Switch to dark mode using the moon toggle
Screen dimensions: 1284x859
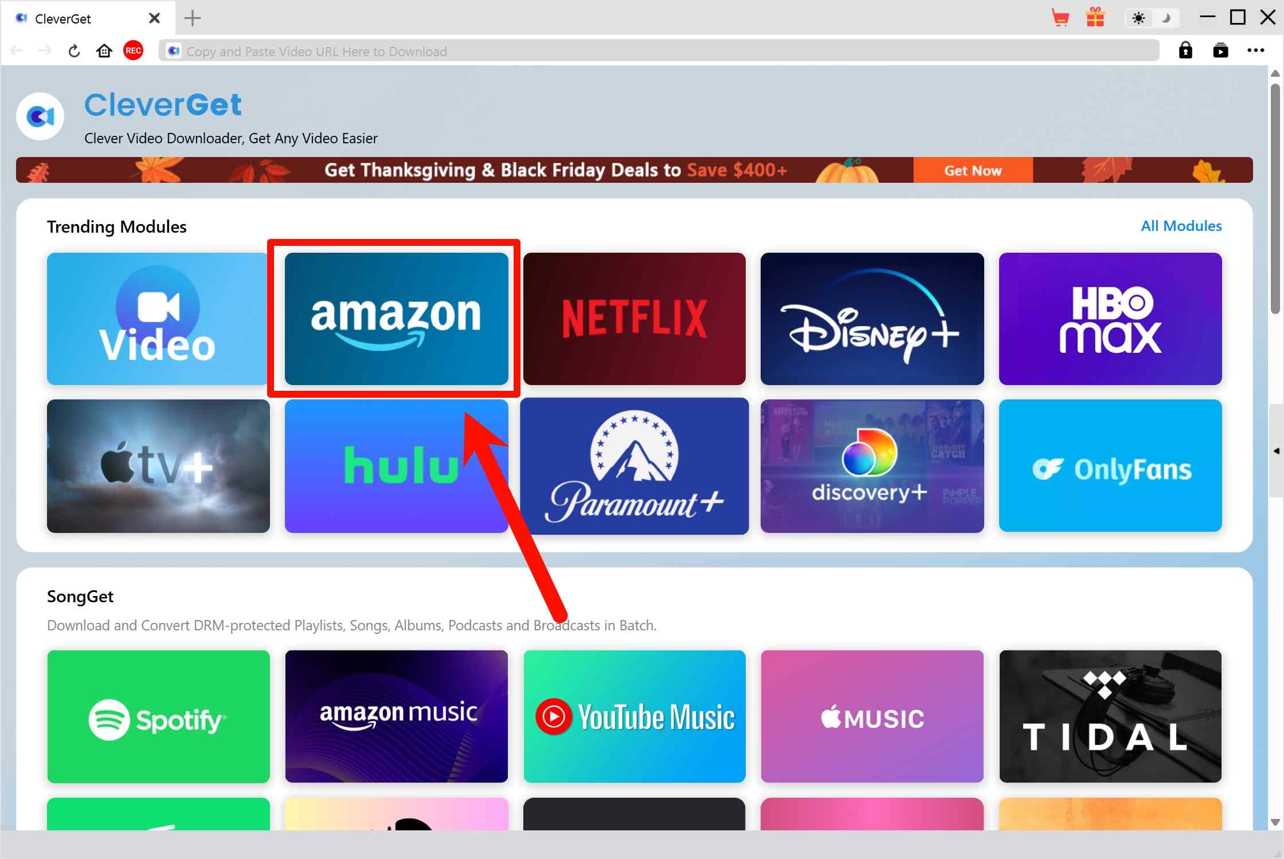click(x=1165, y=18)
